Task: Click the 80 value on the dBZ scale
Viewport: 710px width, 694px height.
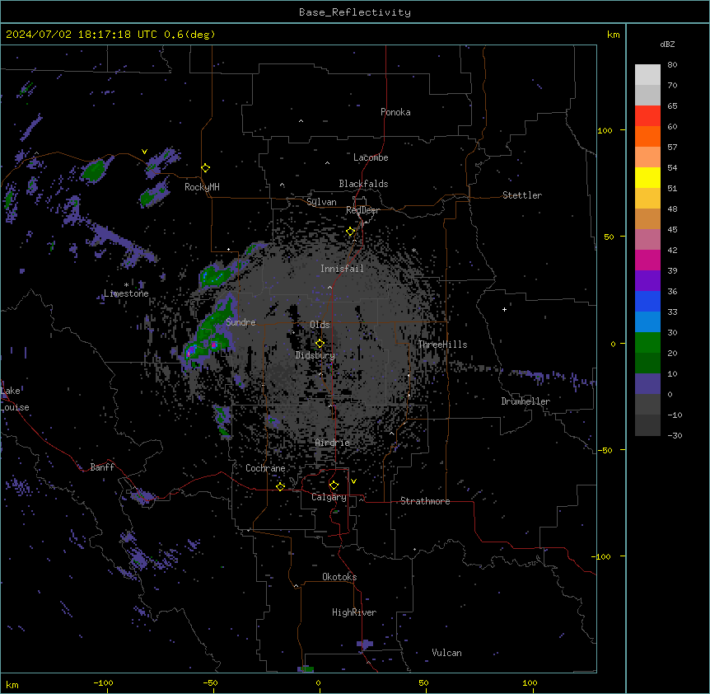Action: click(x=672, y=65)
